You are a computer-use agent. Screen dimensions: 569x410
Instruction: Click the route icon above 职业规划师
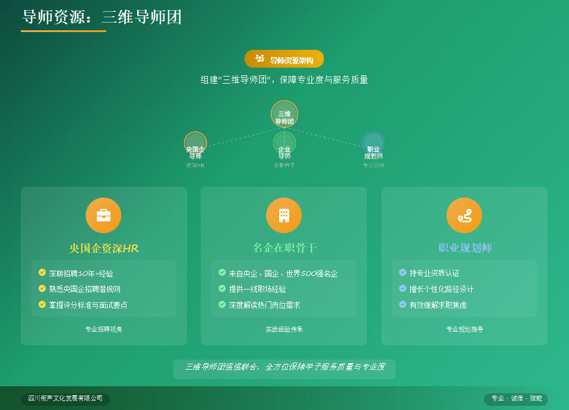(464, 215)
